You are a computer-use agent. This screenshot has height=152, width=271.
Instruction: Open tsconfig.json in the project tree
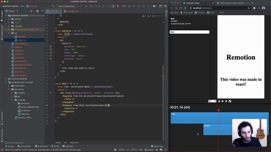(x=19, y=75)
